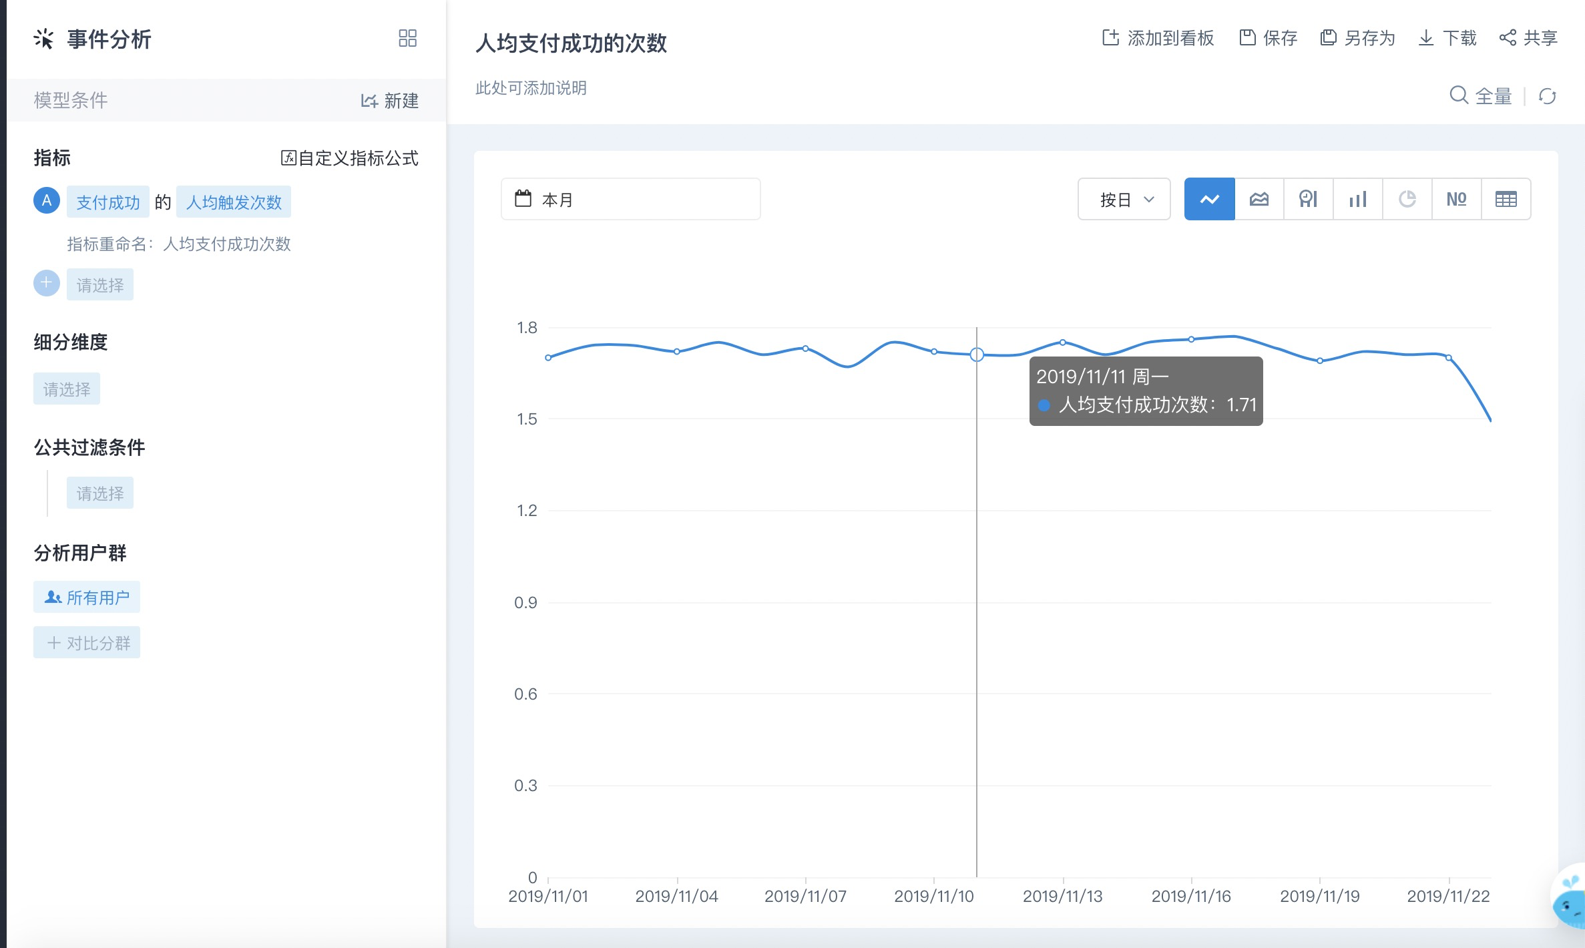Open the 按日 granularity dropdown
The image size is (1585, 948).
coord(1124,199)
